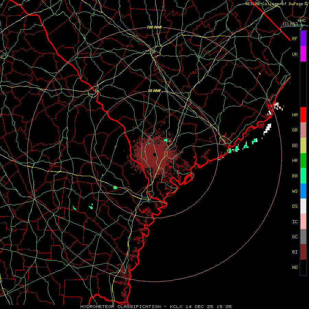Click the white dry snow echo offshore
Image resolution: width=309 pixels, height=309 pixels.
268,128
